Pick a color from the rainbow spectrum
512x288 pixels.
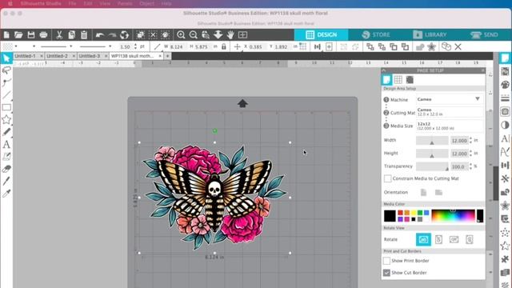[x=453, y=216]
